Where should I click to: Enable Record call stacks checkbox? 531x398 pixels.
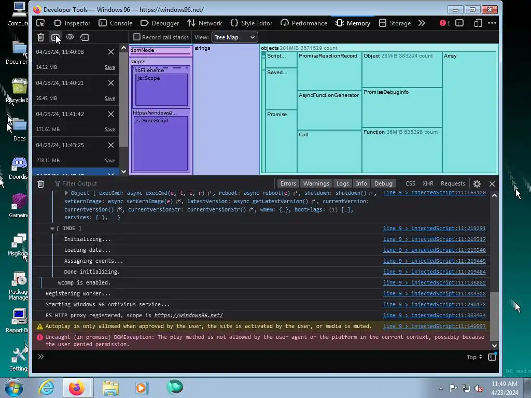(x=137, y=37)
